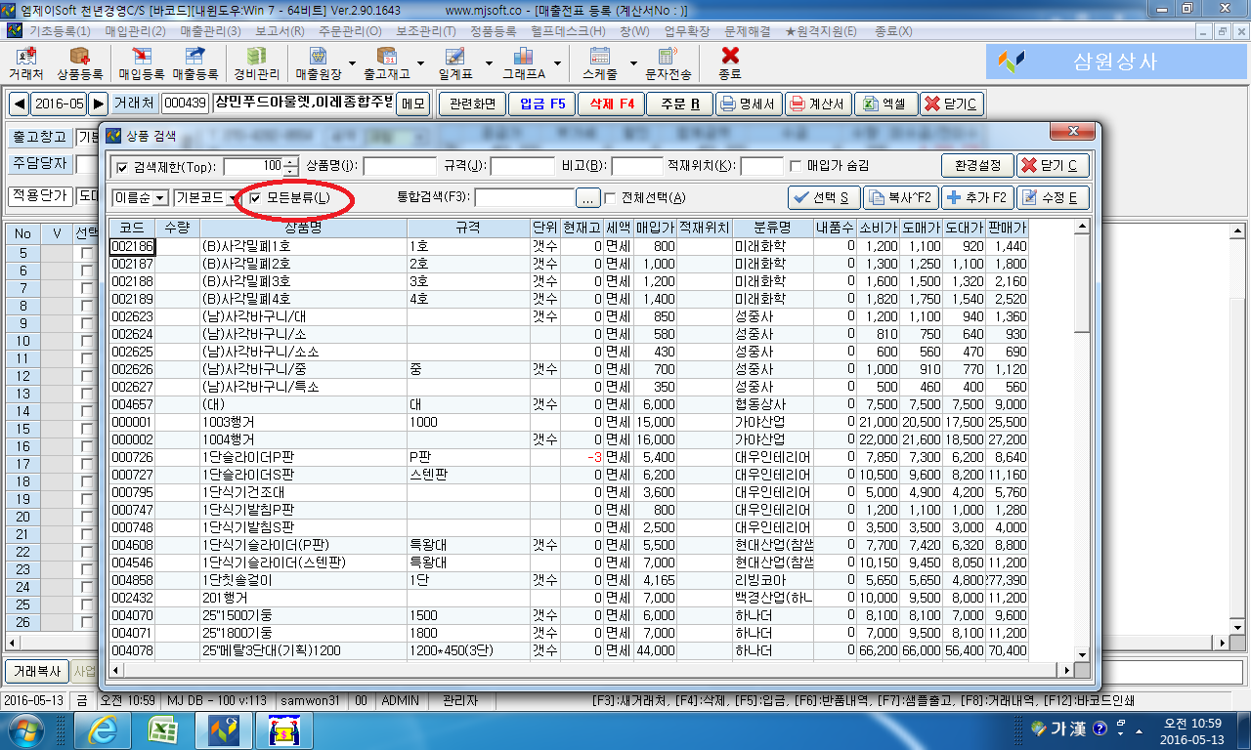Viewport: 1251px width, 750px height.
Task: Go to the previous month arrow
Action: [x=19, y=104]
